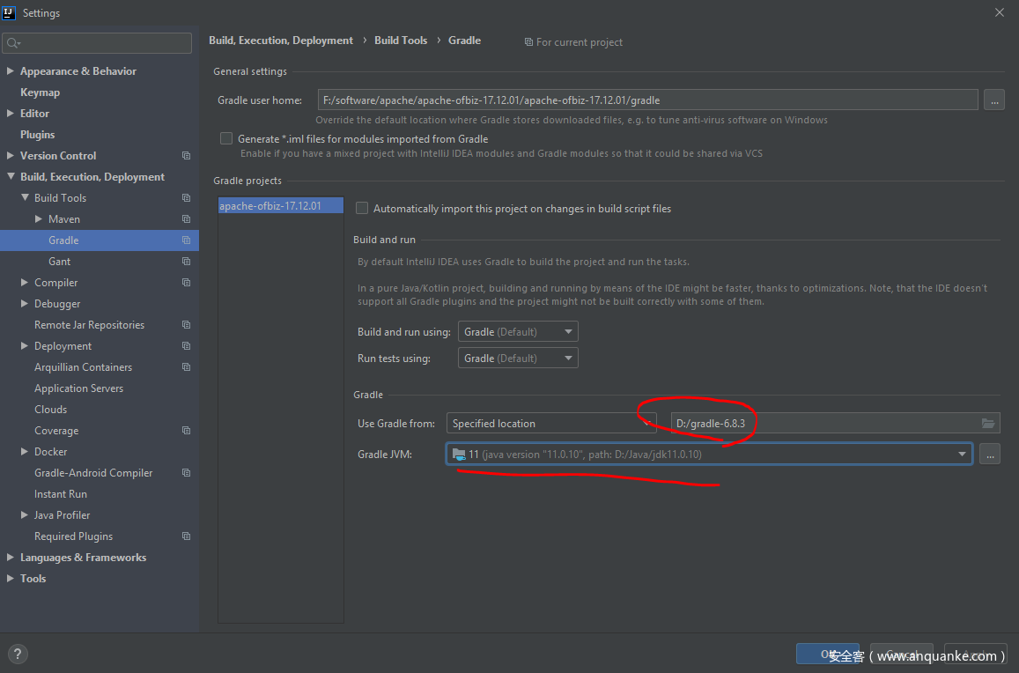Click the project-level icon next to Deployment

click(x=187, y=346)
